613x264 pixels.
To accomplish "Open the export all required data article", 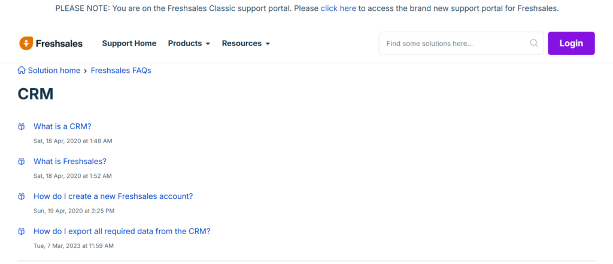I will pyautogui.click(x=122, y=232).
